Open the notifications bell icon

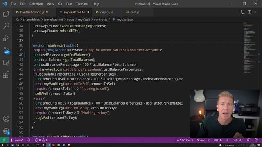pos(256,140)
